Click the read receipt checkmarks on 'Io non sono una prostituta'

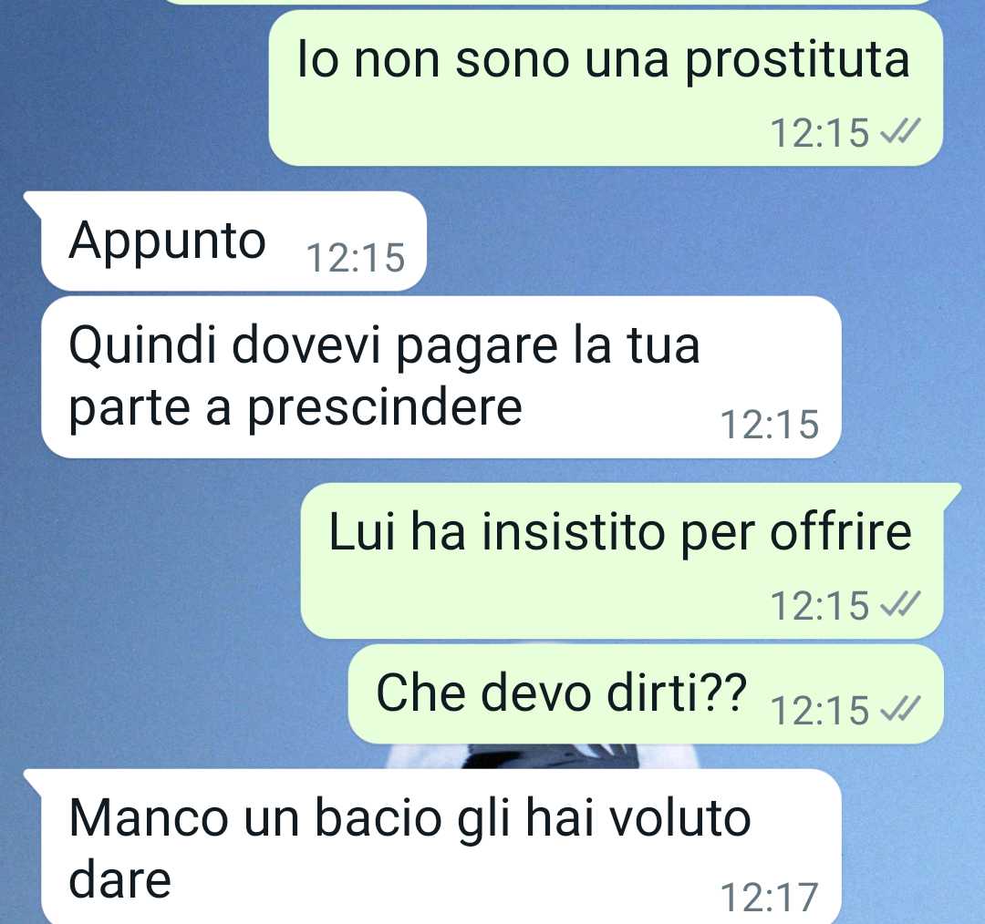point(901,132)
